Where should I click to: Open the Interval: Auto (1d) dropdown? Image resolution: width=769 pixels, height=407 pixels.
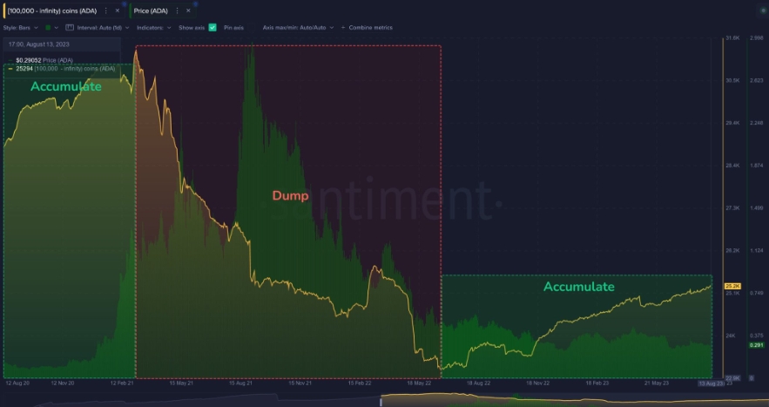click(x=103, y=28)
